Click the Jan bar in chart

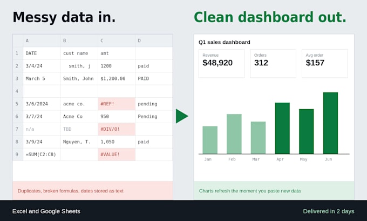pos(210,140)
